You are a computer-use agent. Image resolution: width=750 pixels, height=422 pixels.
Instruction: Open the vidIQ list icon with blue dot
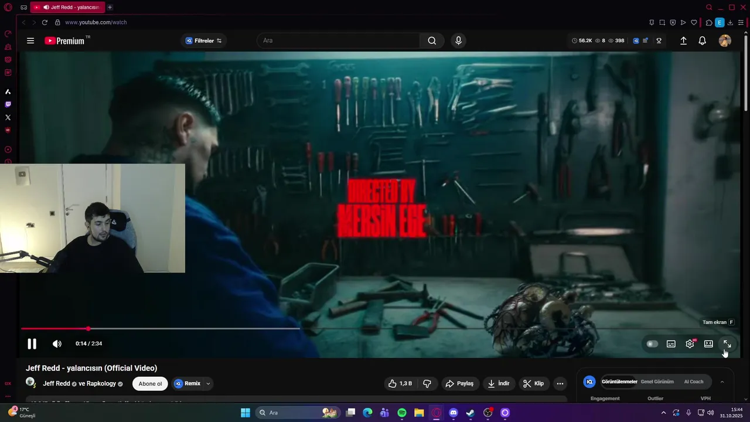(645, 40)
